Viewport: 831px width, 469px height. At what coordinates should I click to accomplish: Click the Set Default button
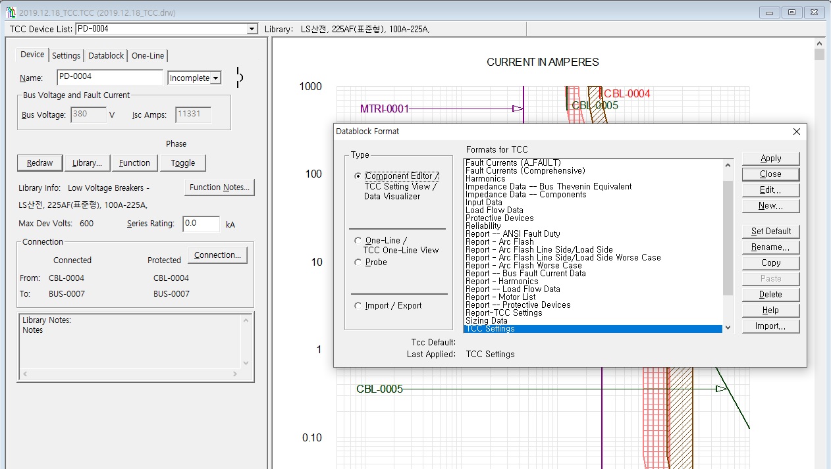coord(770,232)
